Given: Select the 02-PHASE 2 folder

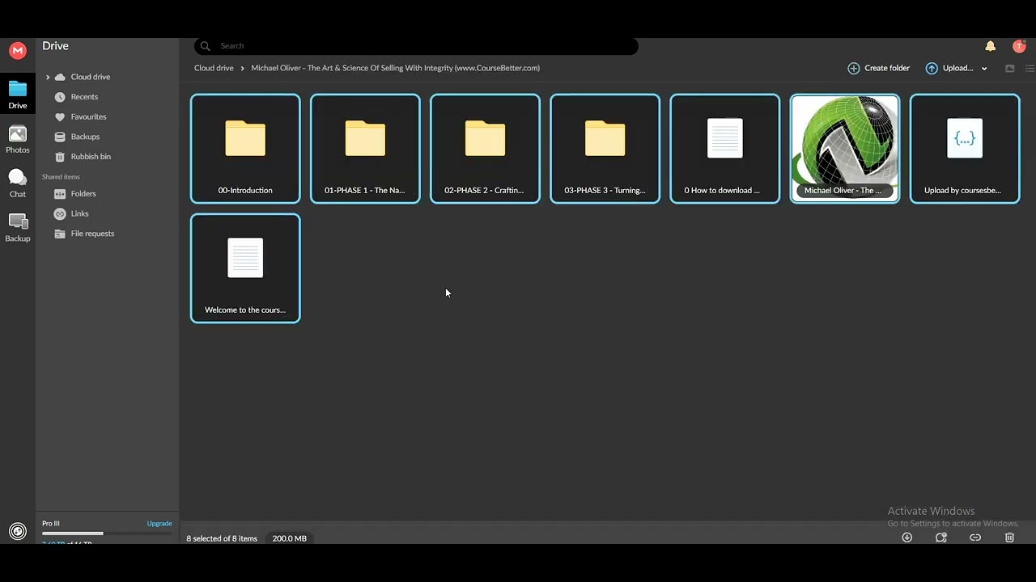Looking at the screenshot, I should 485,149.
